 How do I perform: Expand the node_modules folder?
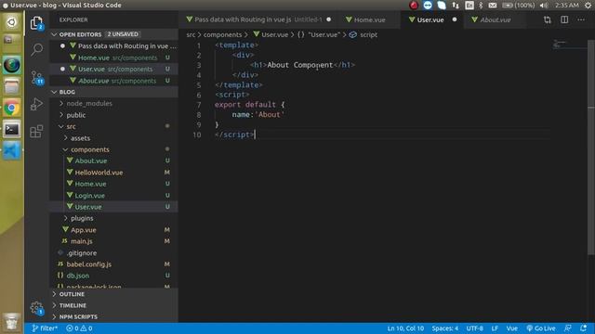(x=113, y=103)
